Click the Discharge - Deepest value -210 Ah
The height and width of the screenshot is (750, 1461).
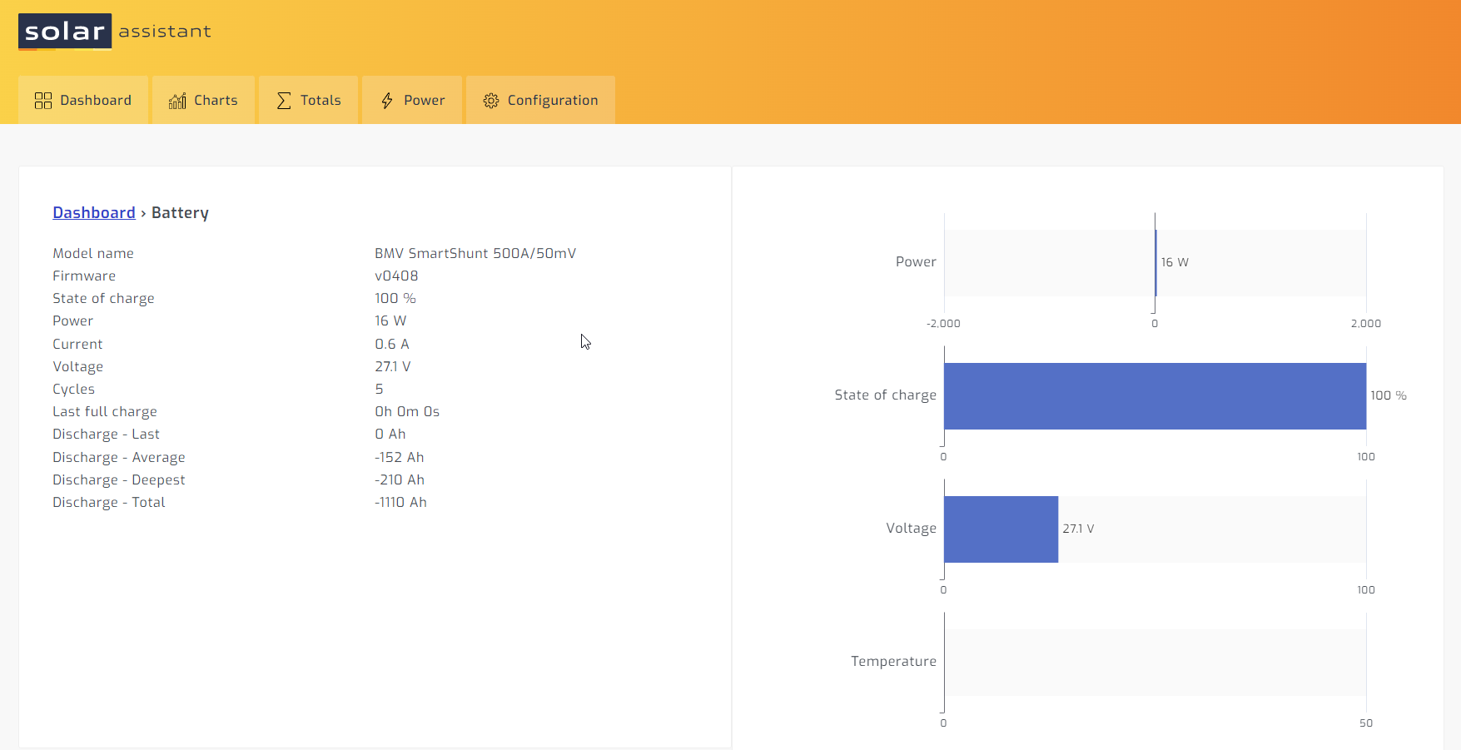[x=400, y=479]
